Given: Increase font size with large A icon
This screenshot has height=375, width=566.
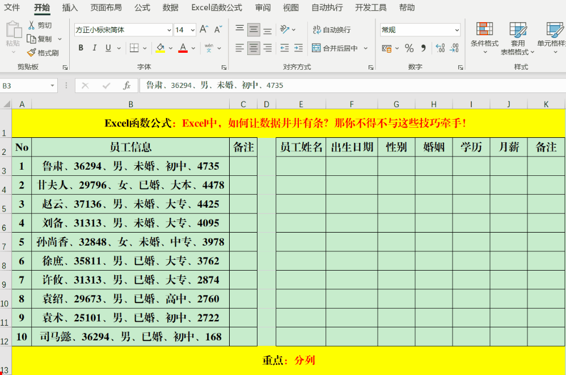Looking at the screenshot, I should 204,30.
